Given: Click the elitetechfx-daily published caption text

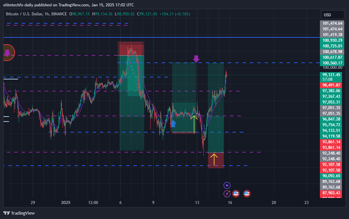Looking at the screenshot, I should [x=69, y=5].
